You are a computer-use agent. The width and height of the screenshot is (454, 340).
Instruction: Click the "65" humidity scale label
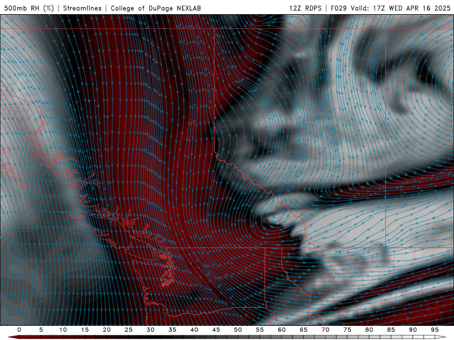pos(303,330)
